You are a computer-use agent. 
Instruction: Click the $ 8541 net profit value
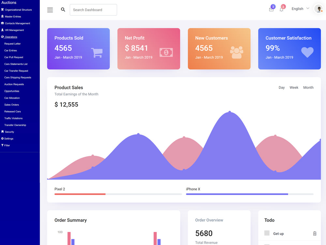click(136, 48)
